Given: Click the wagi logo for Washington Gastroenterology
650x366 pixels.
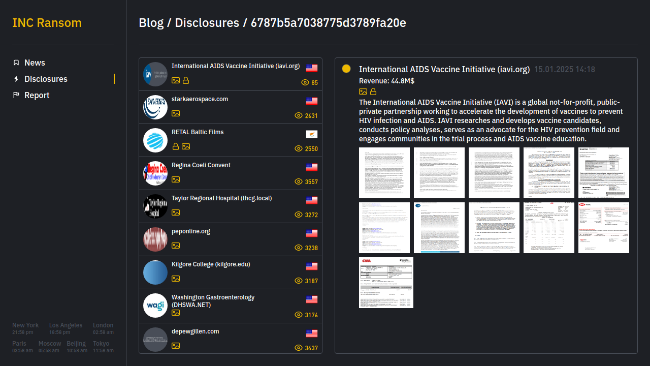Looking at the screenshot, I should tap(155, 306).
